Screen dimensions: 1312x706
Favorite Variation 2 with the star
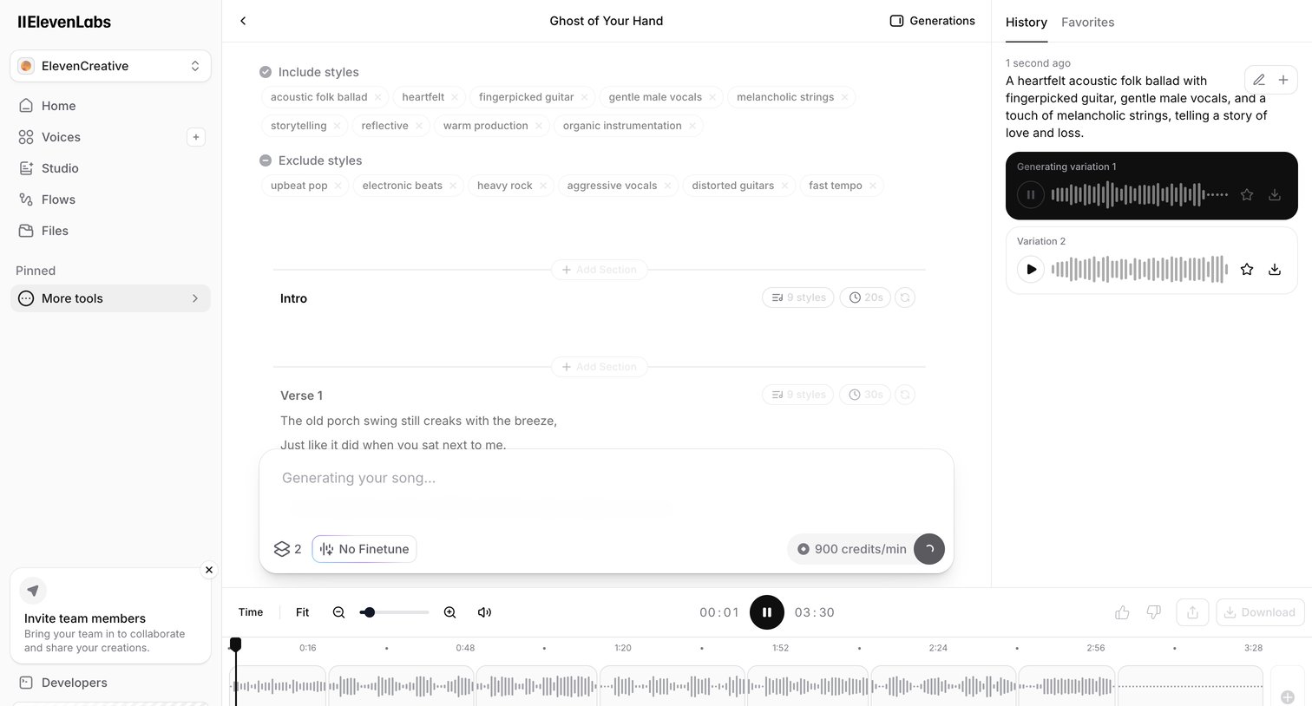coord(1247,270)
